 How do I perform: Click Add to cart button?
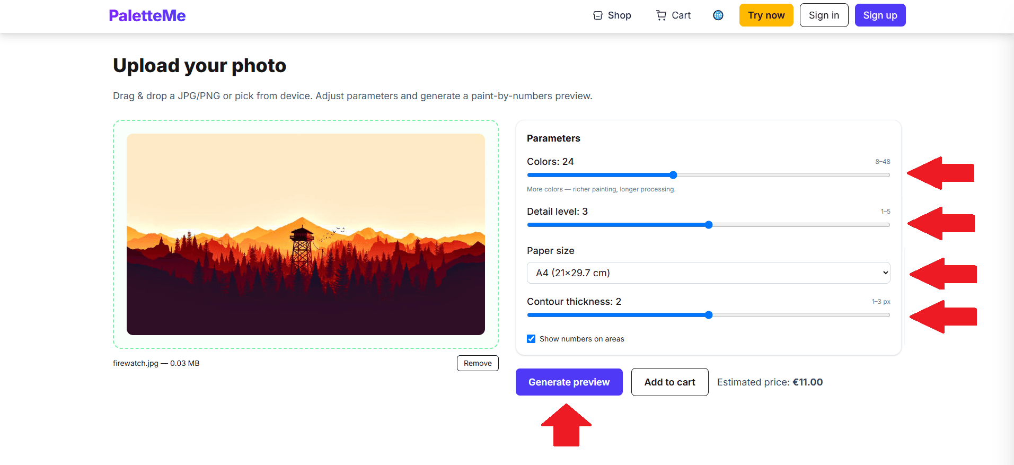coord(670,382)
